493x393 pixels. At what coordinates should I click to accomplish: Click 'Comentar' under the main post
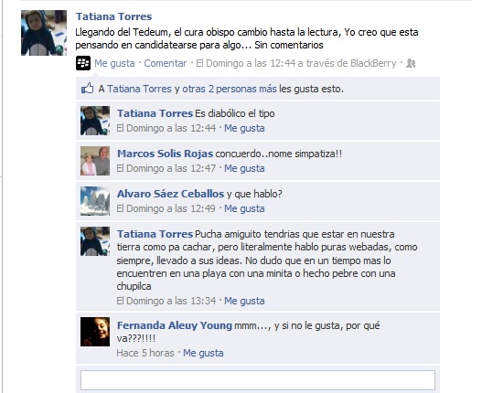(x=166, y=63)
